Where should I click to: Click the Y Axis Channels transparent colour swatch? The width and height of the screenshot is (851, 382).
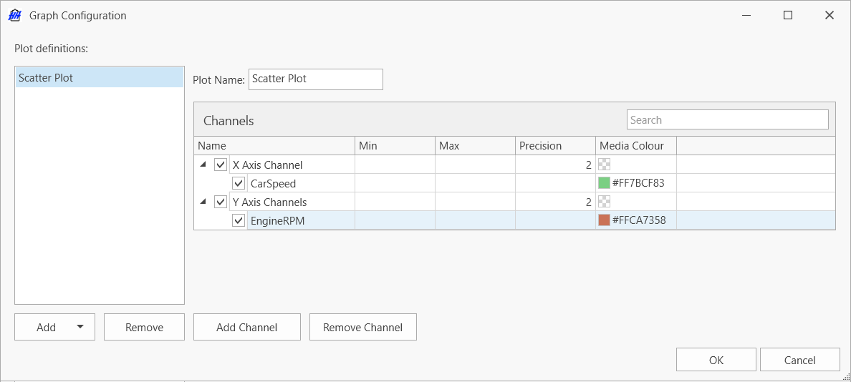pyautogui.click(x=604, y=202)
